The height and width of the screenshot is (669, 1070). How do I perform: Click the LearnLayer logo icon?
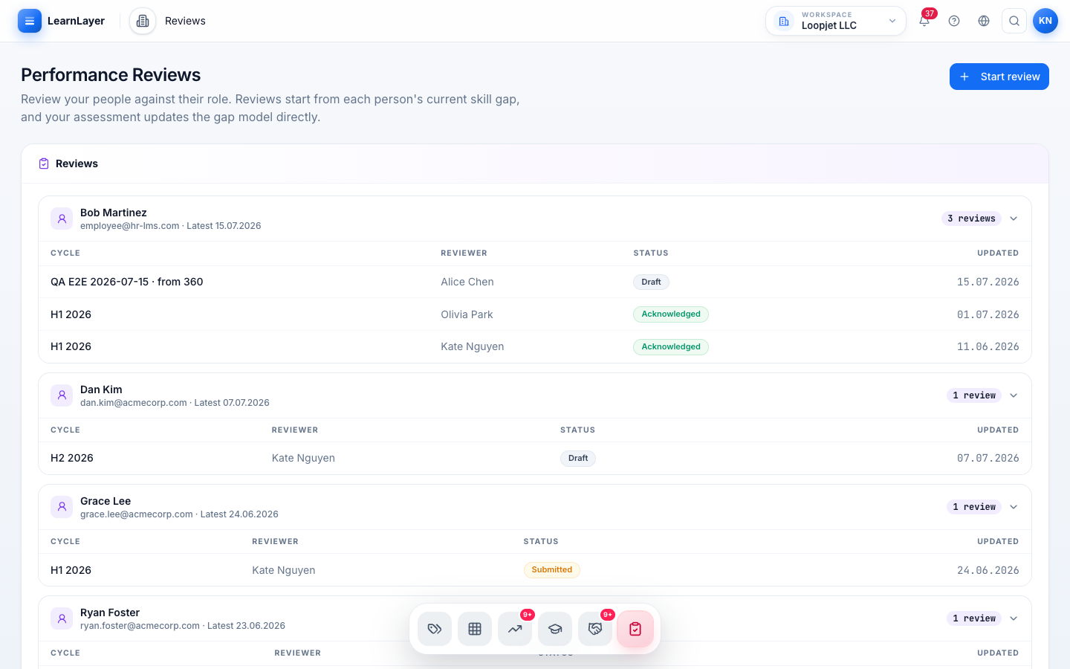click(30, 21)
